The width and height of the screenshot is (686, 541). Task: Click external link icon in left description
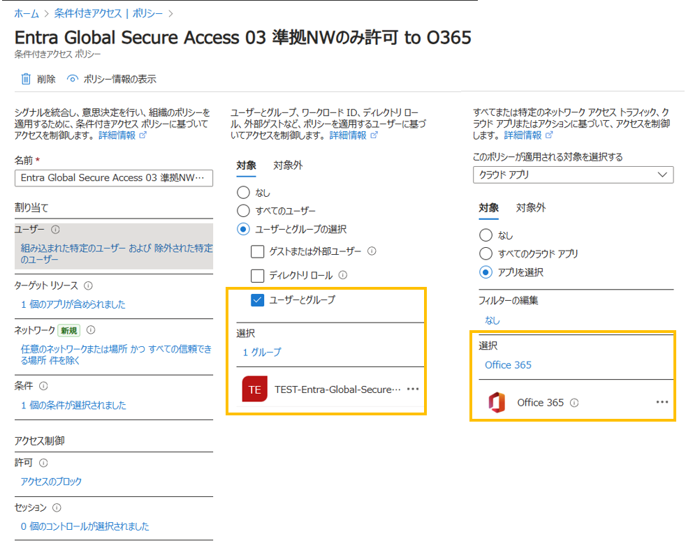pyautogui.click(x=143, y=135)
